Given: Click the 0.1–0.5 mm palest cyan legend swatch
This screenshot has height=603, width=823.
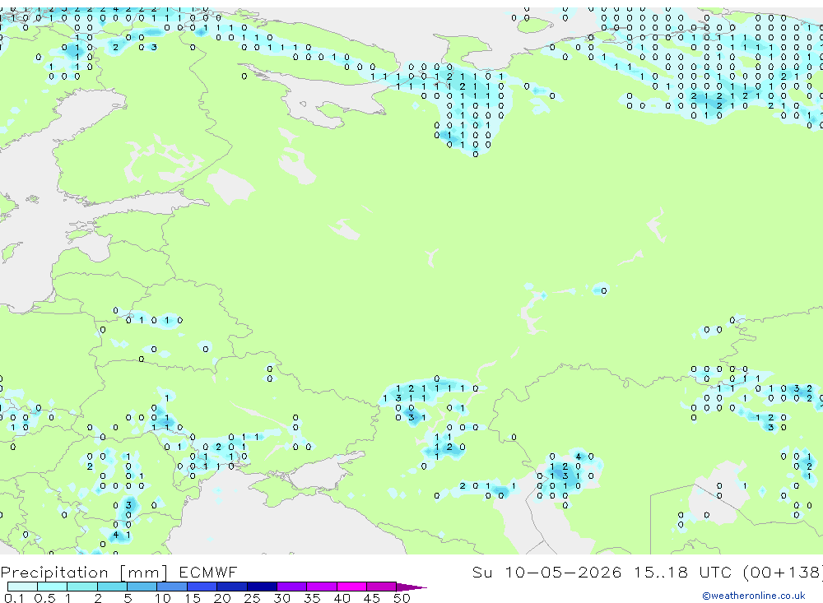Looking at the screenshot, I should click(x=22, y=587).
